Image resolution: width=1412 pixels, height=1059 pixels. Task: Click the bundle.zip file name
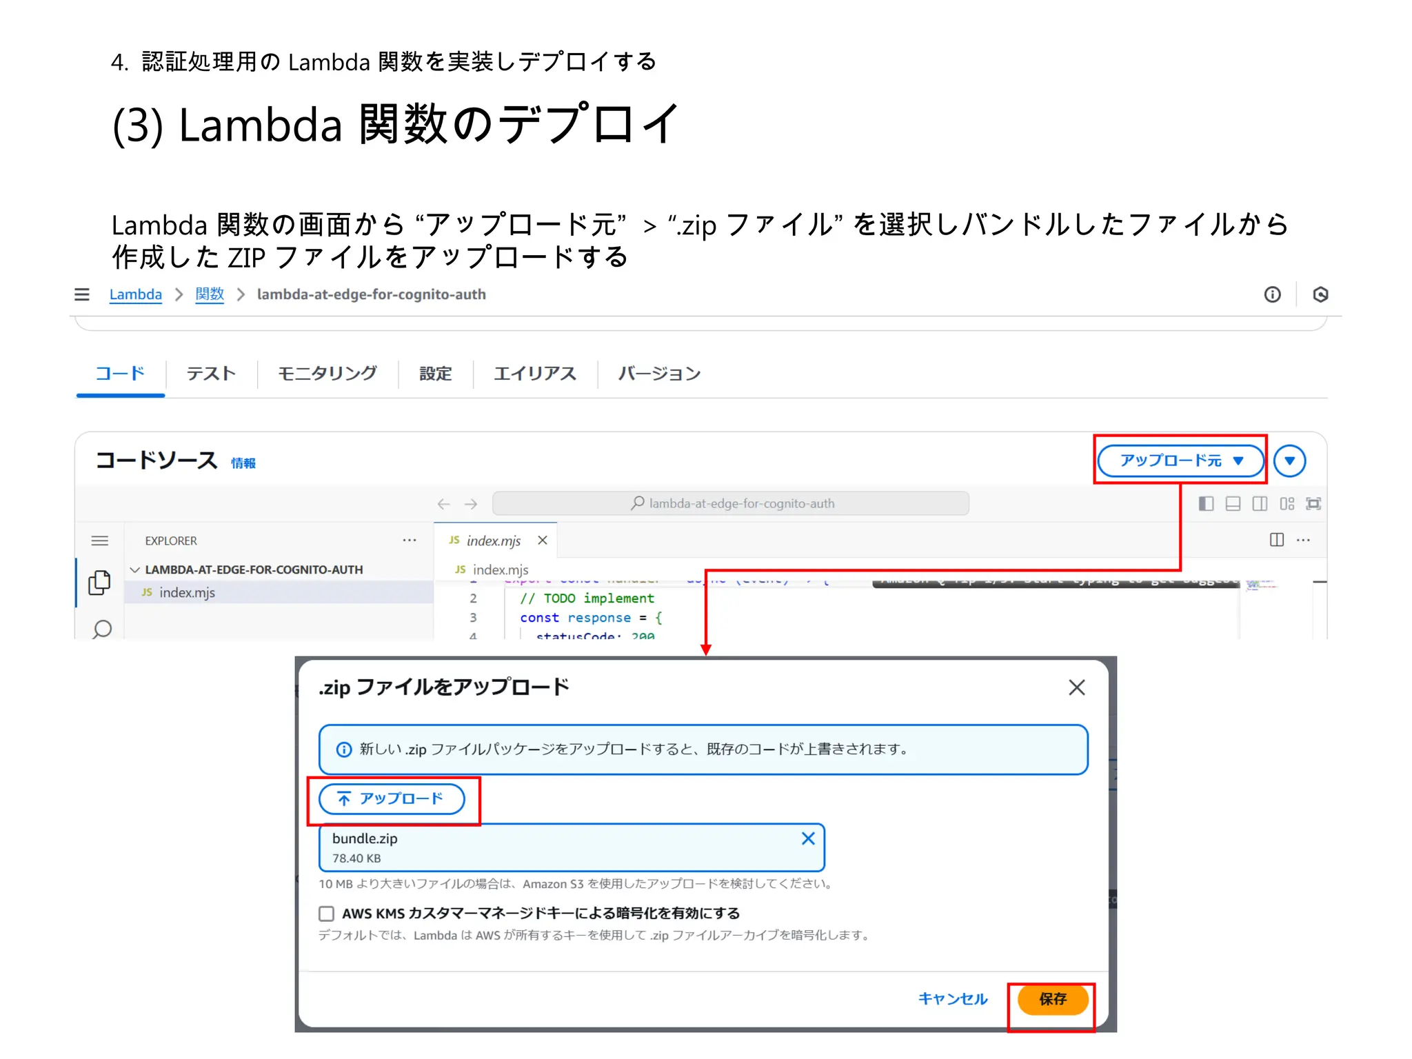click(365, 838)
